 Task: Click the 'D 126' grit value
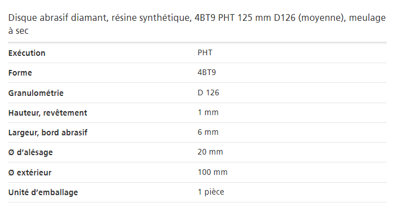tap(208, 93)
